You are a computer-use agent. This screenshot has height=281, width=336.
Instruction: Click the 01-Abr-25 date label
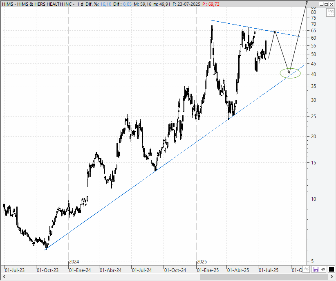[x=238, y=270]
